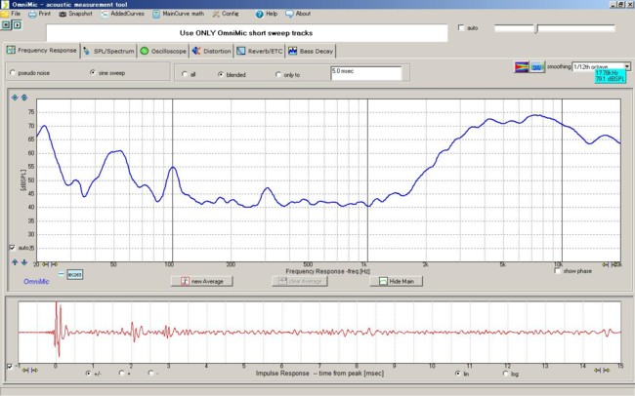Click the top-left vertical zoom arrows icon
The width and height of the screenshot is (635, 396).
click(15, 98)
